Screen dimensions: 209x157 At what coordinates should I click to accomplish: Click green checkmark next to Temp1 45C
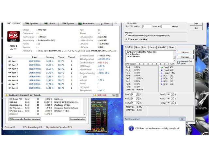[x=162, y=67]
